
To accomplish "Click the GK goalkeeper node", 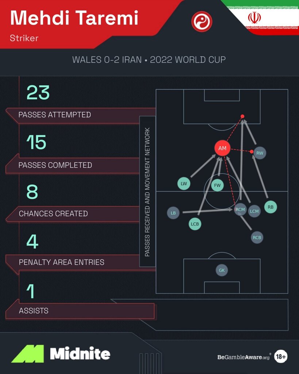I will click(x=222, y=270).
